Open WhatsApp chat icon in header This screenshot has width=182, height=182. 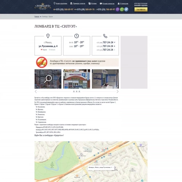122,9
